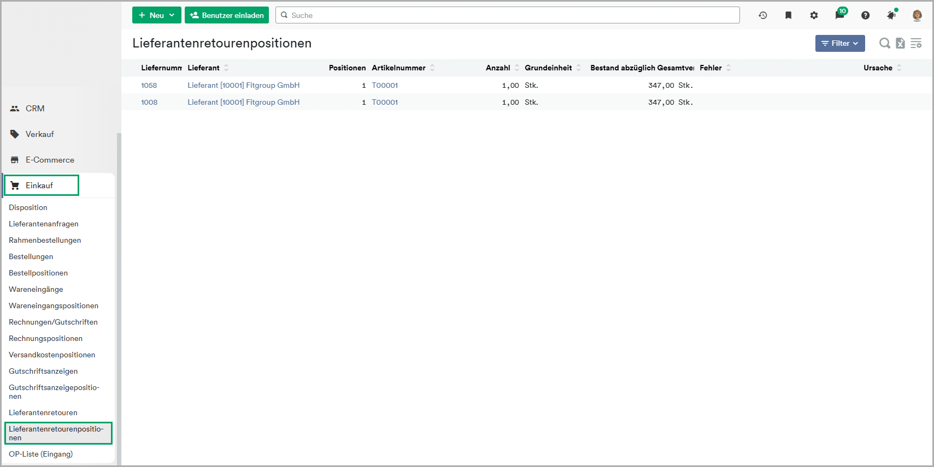The image size is (934, 467).
Task: Export list using the Excel icon
Action: coord(900,43)
